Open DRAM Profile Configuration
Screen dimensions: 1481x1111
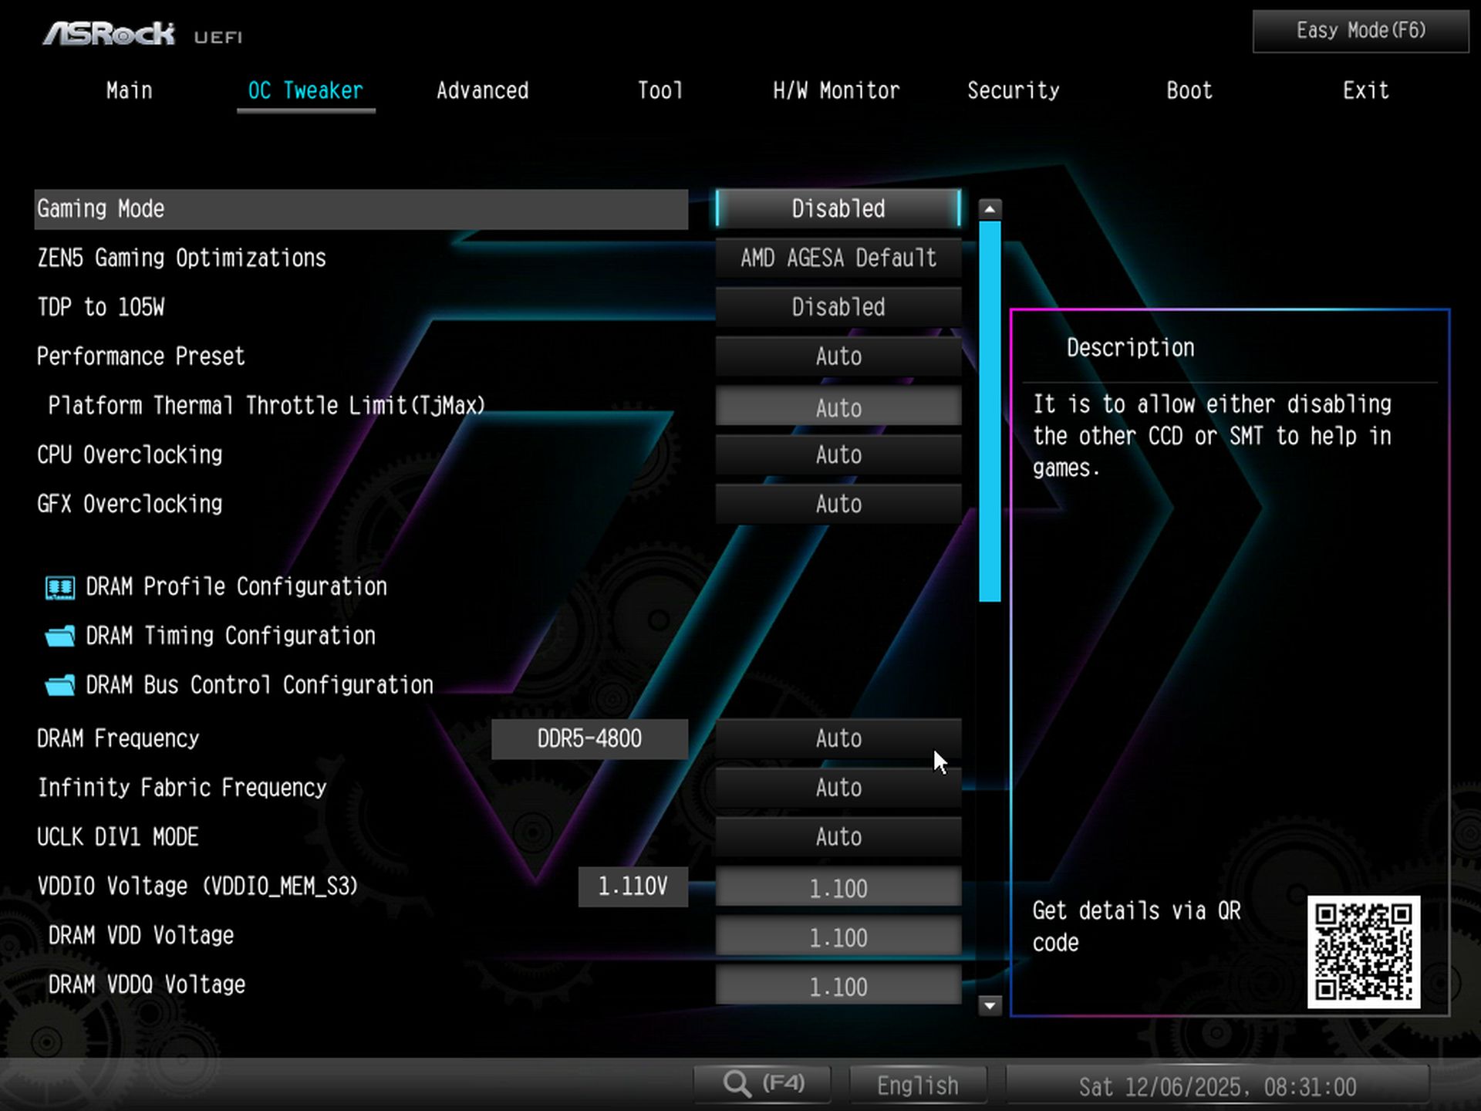236,586
